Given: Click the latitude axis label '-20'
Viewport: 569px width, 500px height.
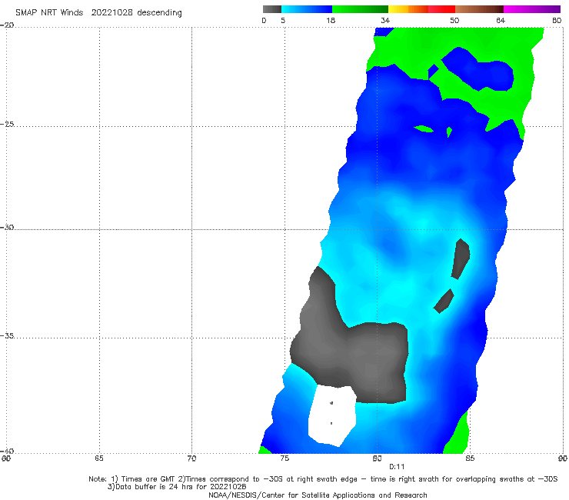Looking at the screenshot, I should [x=7, y=25].
